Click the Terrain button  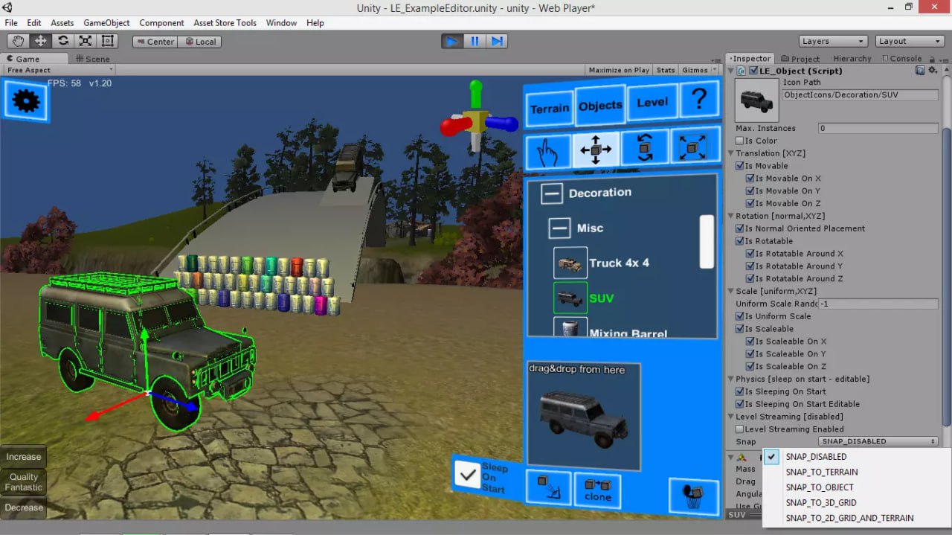550,109
